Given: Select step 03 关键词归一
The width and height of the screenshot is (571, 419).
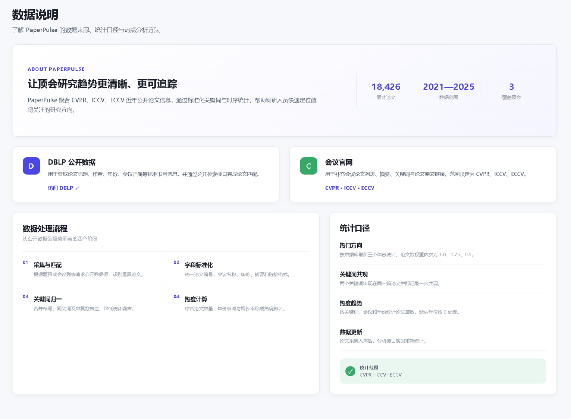Looking at the screenshot, I should coord(94,303).
